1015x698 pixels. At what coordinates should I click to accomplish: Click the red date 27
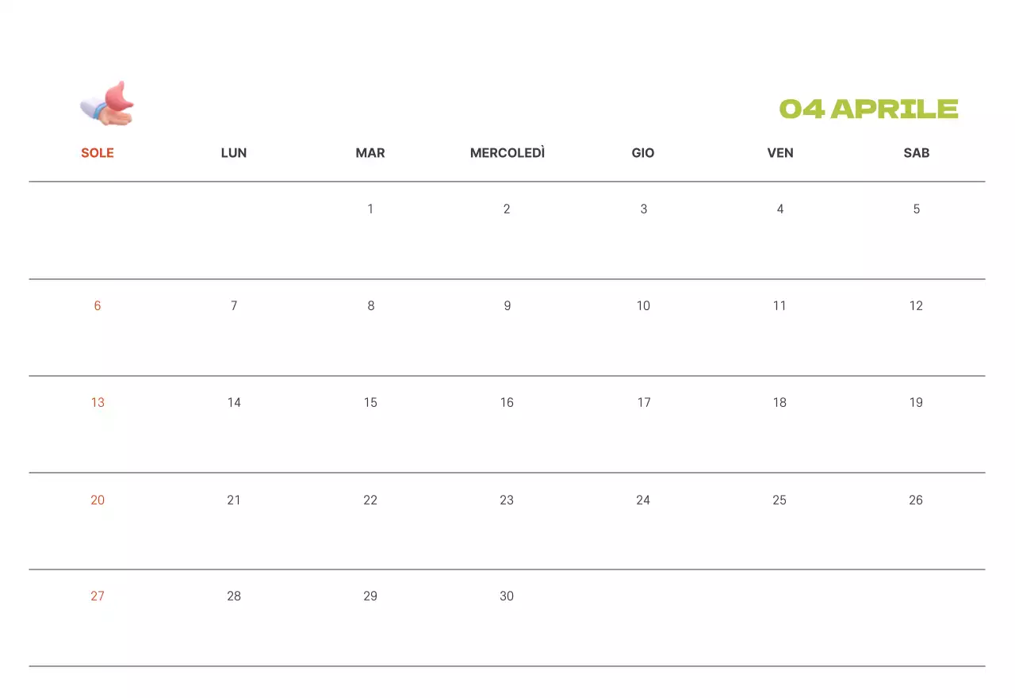[x=98, y=596]
